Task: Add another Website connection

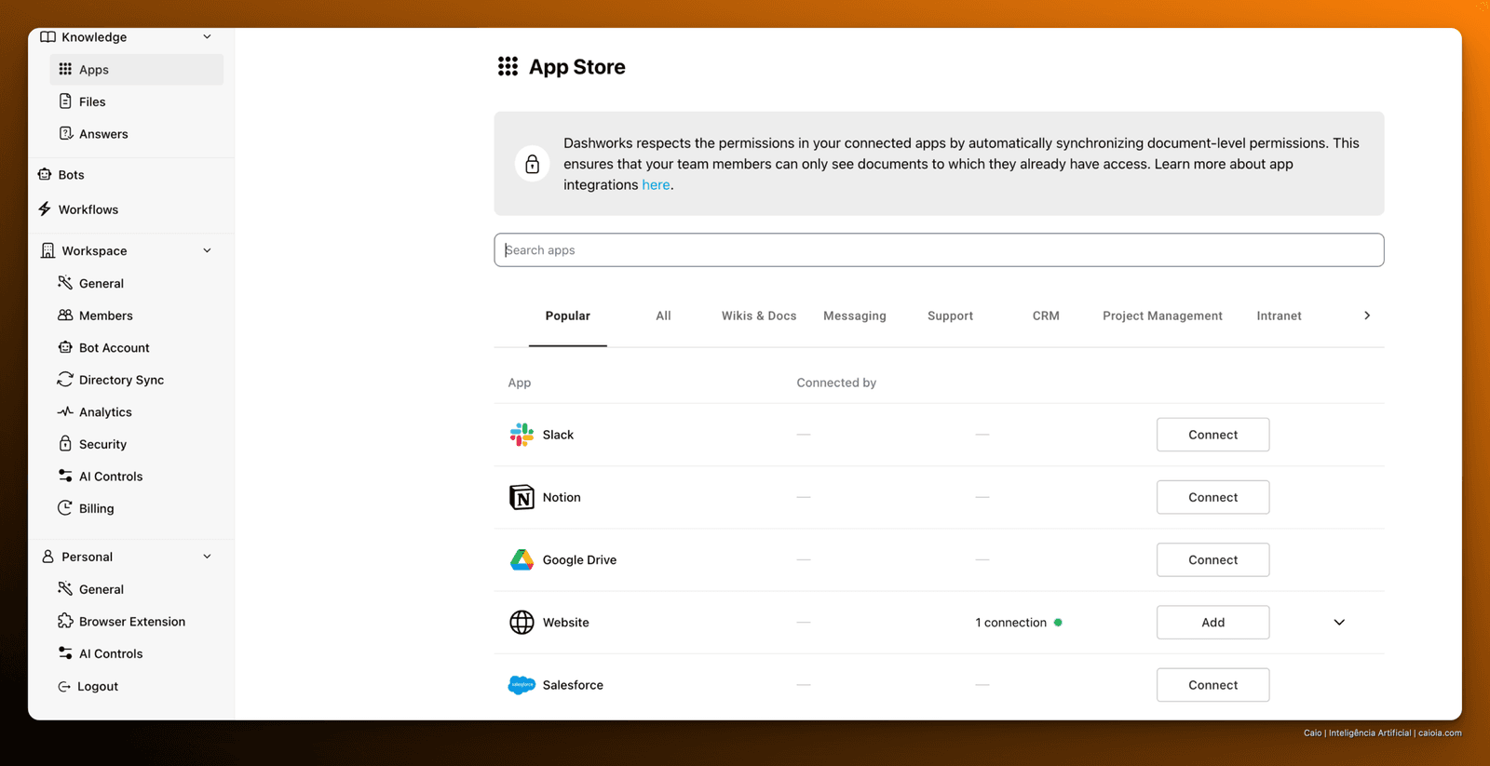Action: (1212, 623)
